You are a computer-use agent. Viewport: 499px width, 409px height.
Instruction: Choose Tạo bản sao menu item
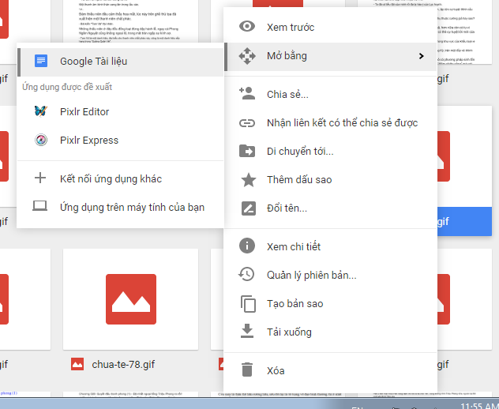click(295, 303)
